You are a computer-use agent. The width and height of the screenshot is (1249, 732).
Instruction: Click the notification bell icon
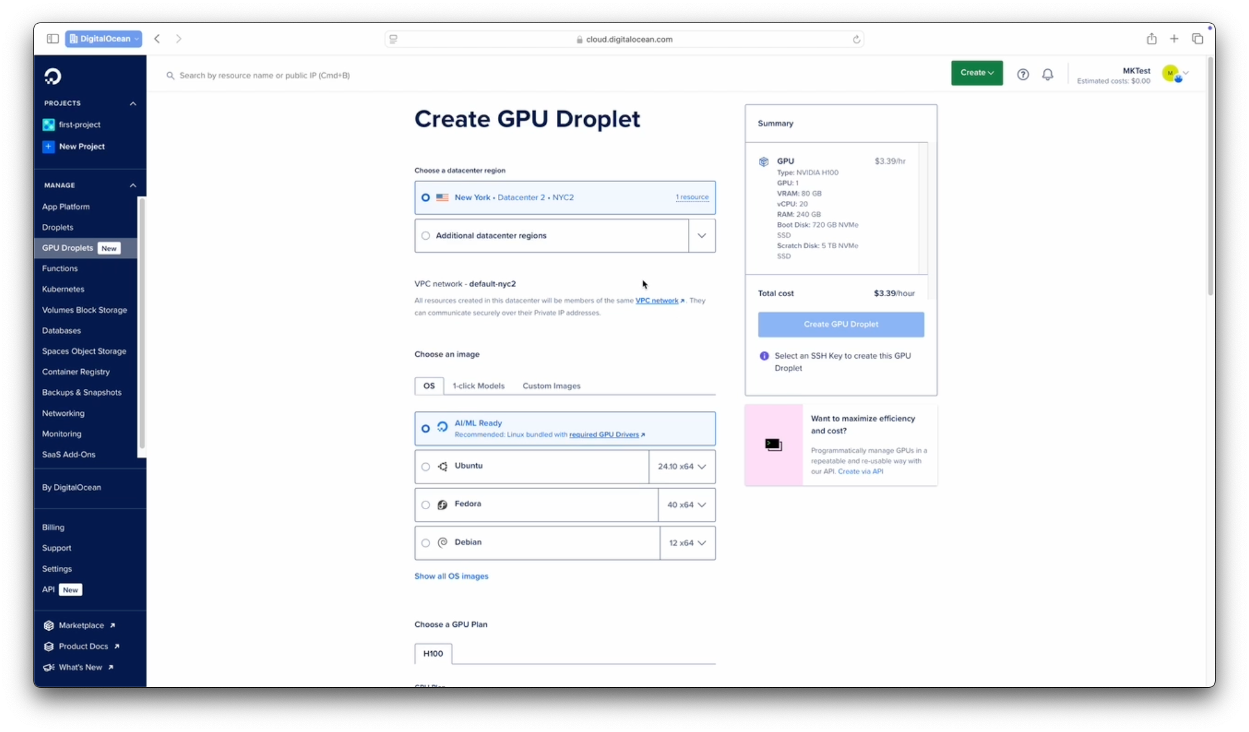point(1047,74)
